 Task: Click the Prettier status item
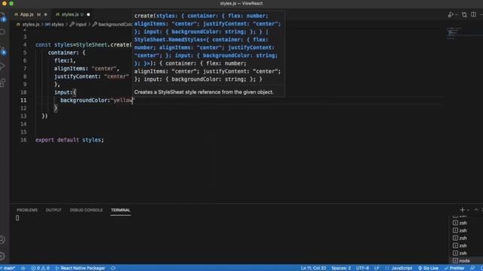point(454,268)
